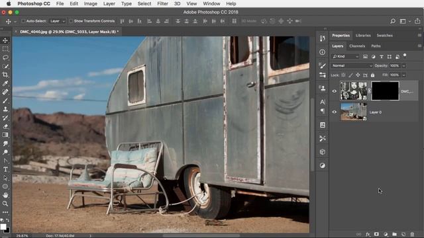
Task: Open the Apple menu
Action: click(9, 4)
